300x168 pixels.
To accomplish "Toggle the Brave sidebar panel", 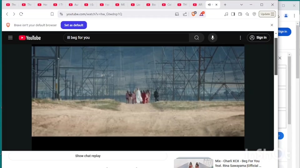I will tap(233, 14).
